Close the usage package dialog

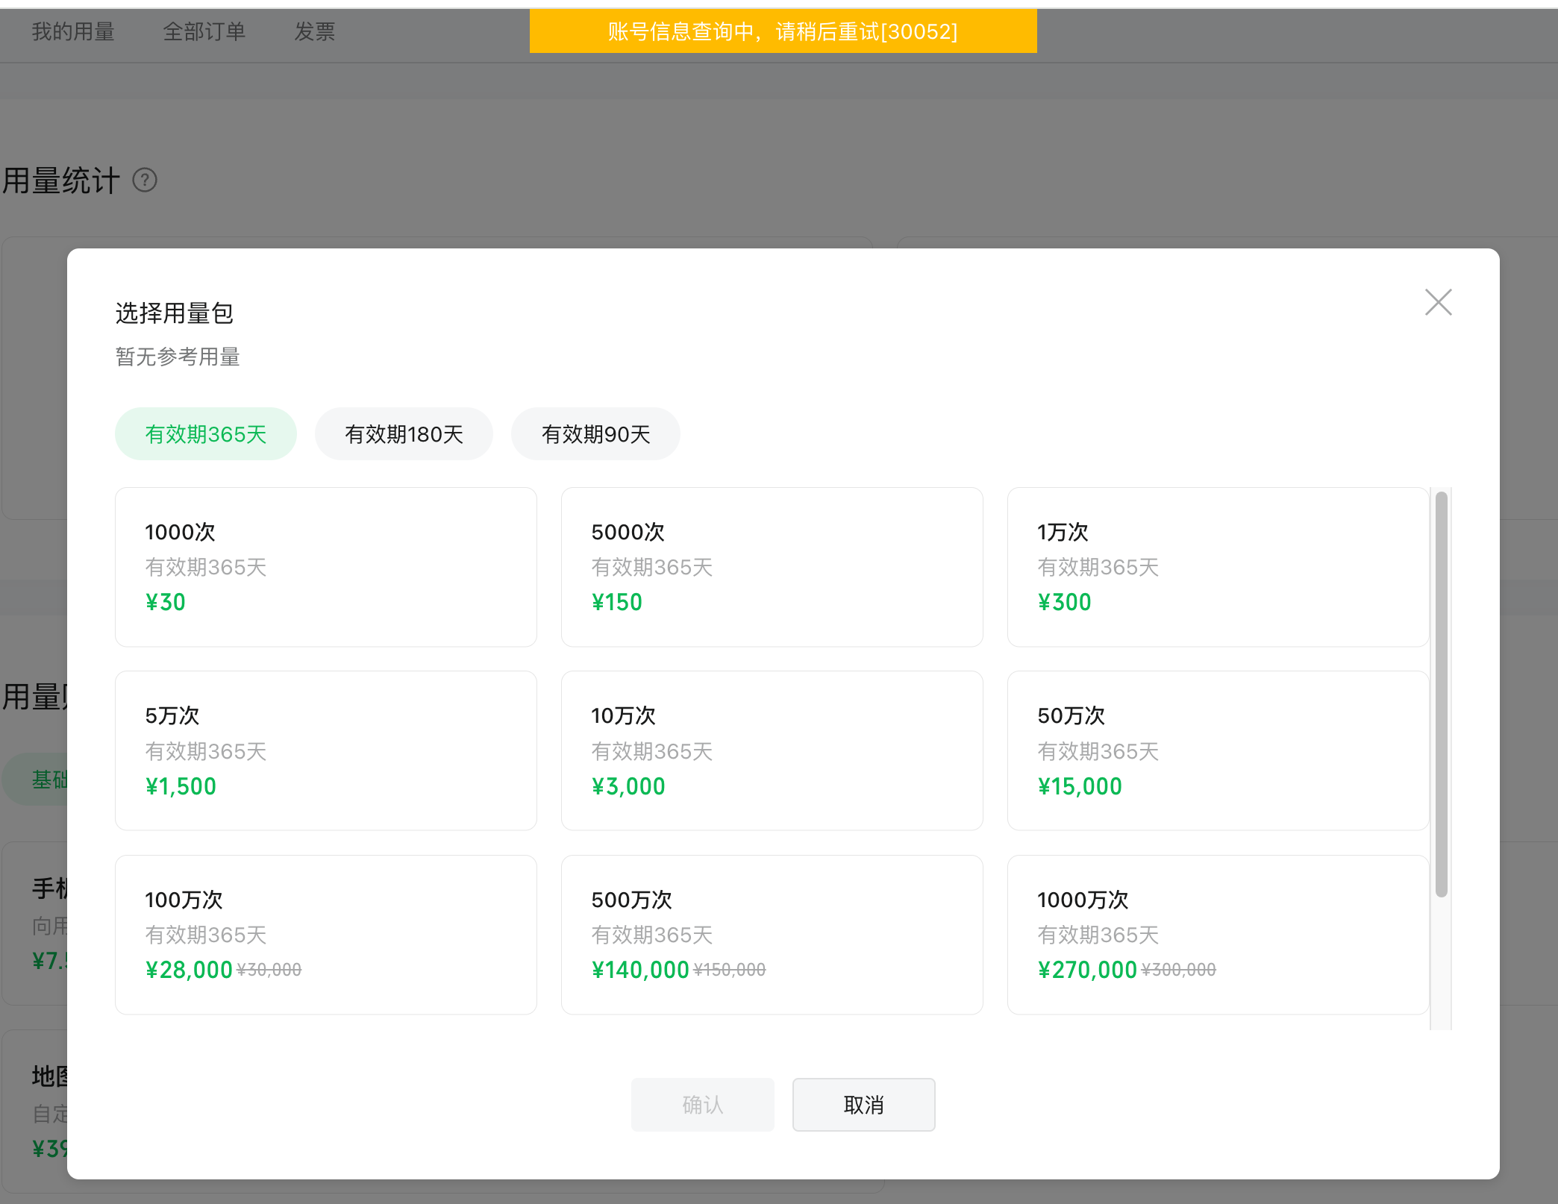1438,302
